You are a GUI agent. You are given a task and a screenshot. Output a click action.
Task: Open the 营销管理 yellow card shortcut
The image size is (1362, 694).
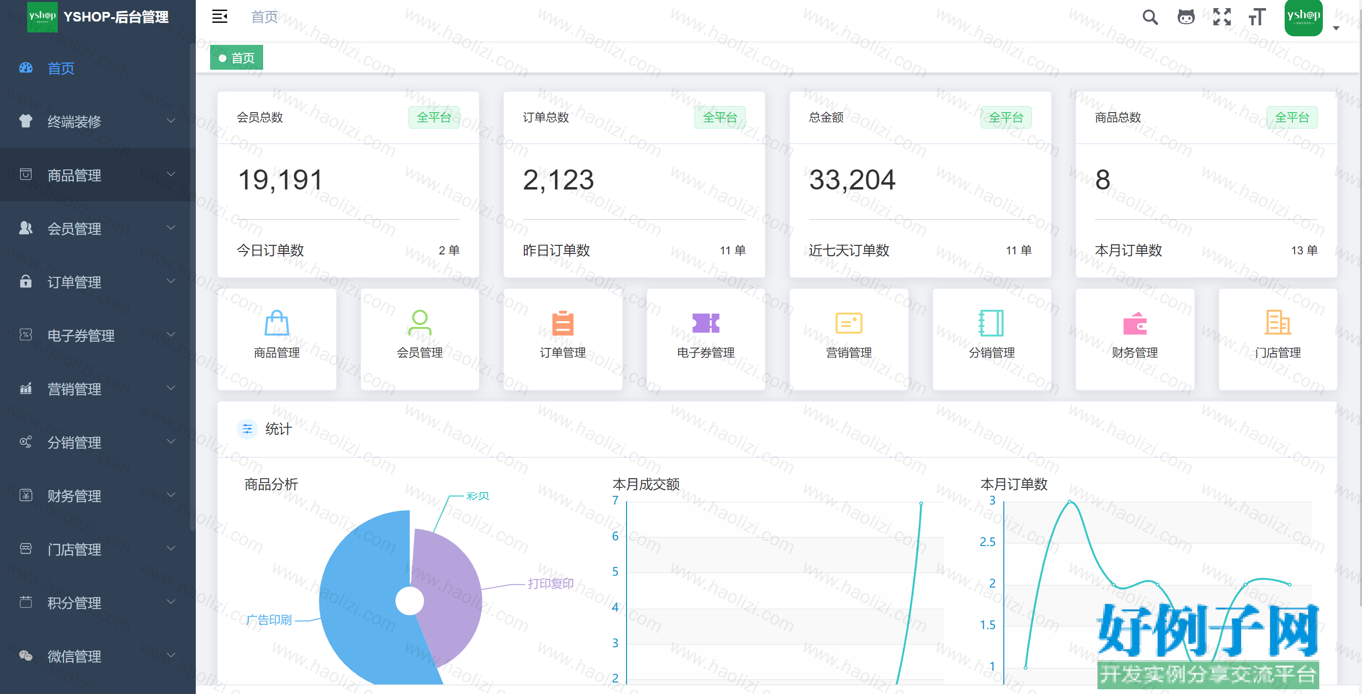coord(849,339)
